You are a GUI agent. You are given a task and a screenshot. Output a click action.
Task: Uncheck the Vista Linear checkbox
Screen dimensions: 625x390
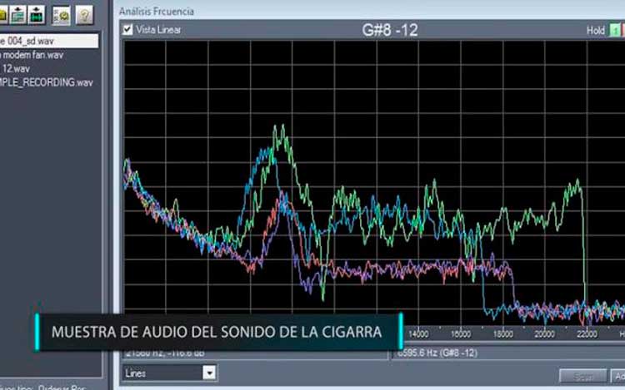(127, 30)
